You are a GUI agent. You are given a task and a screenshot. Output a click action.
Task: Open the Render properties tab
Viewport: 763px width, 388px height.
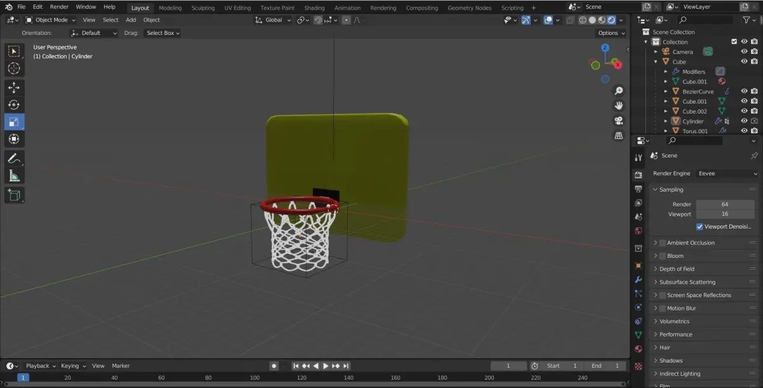pyautogui.click(x=638, y=175)
